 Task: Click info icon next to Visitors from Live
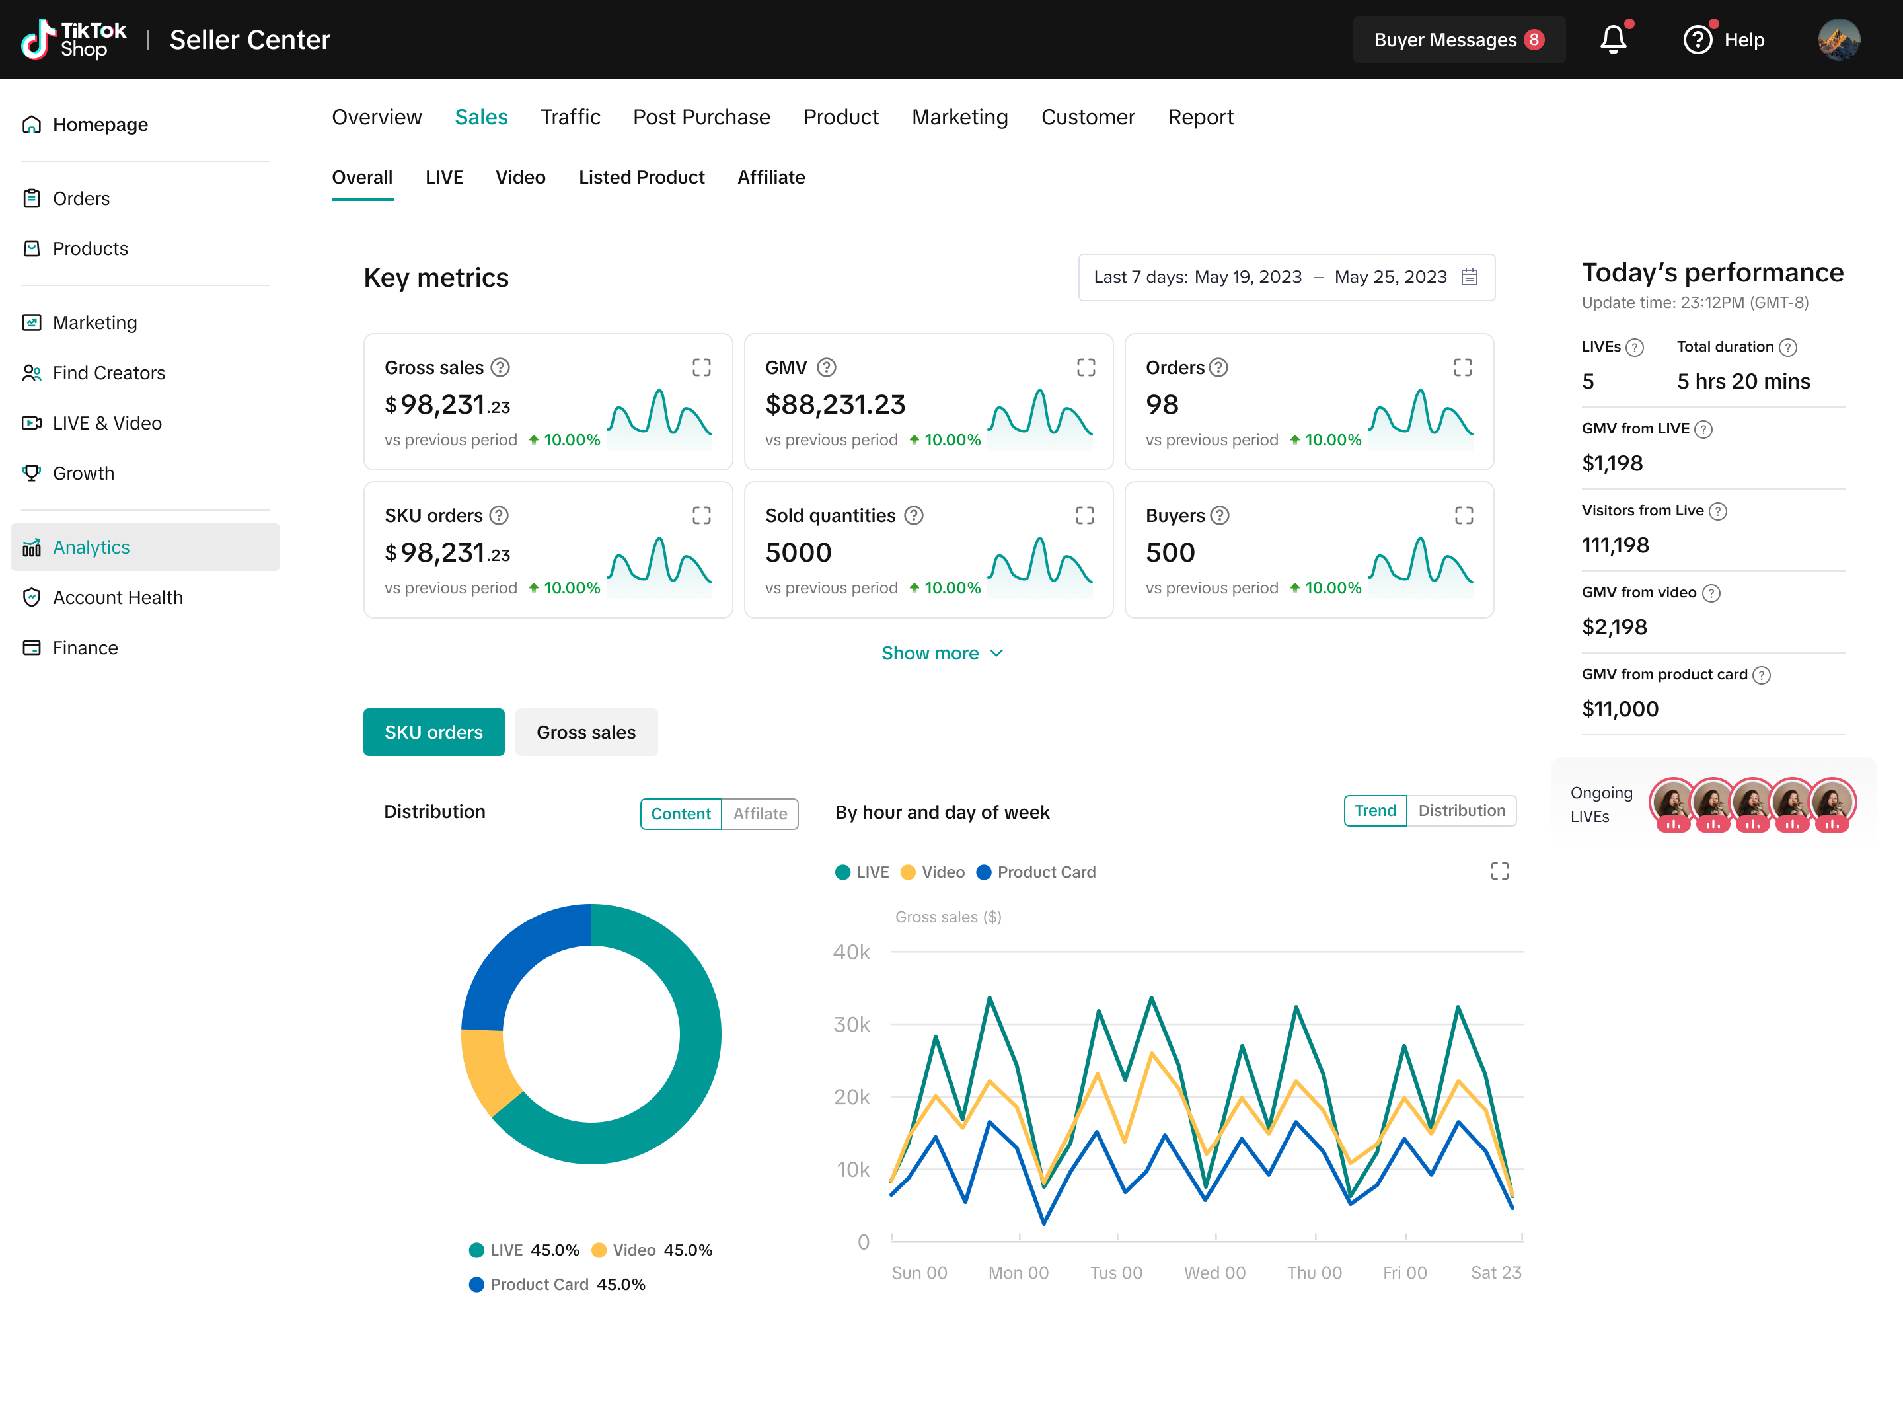coord(1718,511)
